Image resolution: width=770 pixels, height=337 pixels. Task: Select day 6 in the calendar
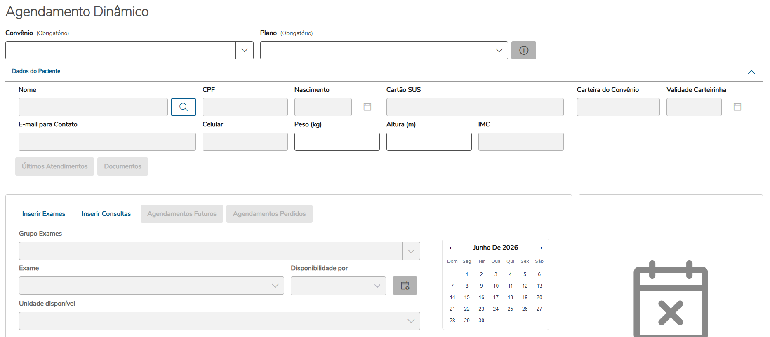click(539, 274)
